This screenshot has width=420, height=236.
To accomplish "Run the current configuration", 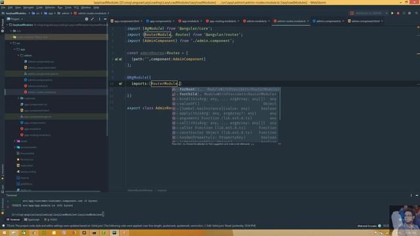I will point(392,13).
